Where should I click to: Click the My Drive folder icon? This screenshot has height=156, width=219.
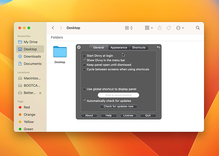point(20,42)
